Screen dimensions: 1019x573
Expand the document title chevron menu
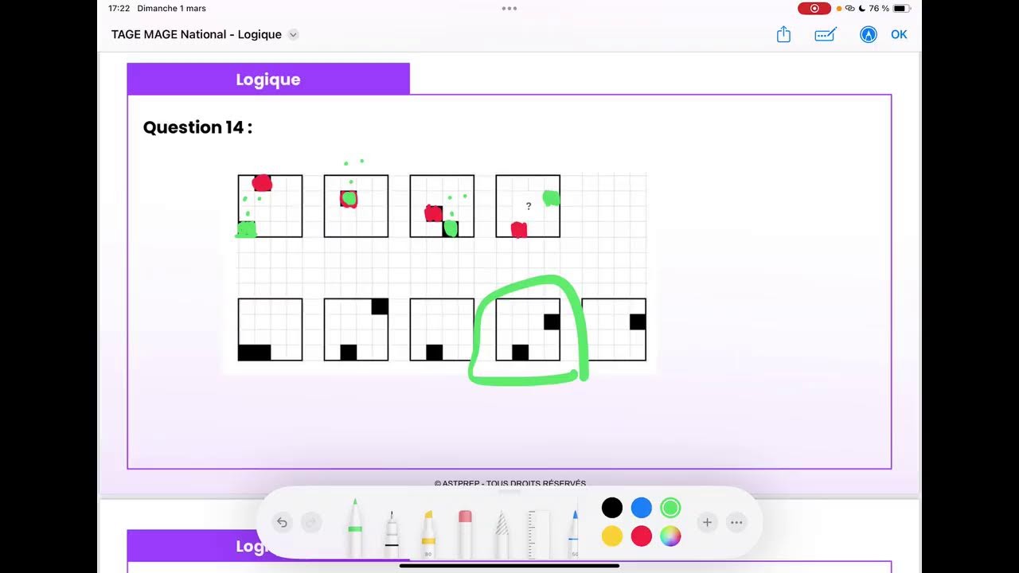[293, 34]
